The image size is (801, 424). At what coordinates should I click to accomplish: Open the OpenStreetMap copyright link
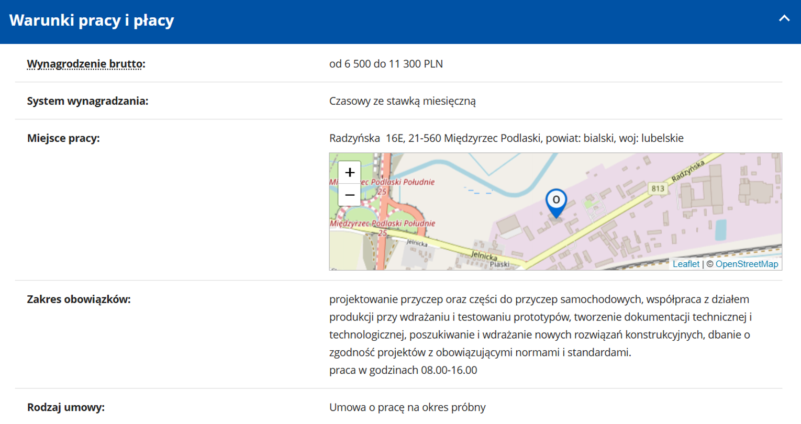click(x=747, y=264)
